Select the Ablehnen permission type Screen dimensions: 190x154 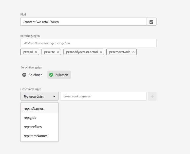click(32, 75)
